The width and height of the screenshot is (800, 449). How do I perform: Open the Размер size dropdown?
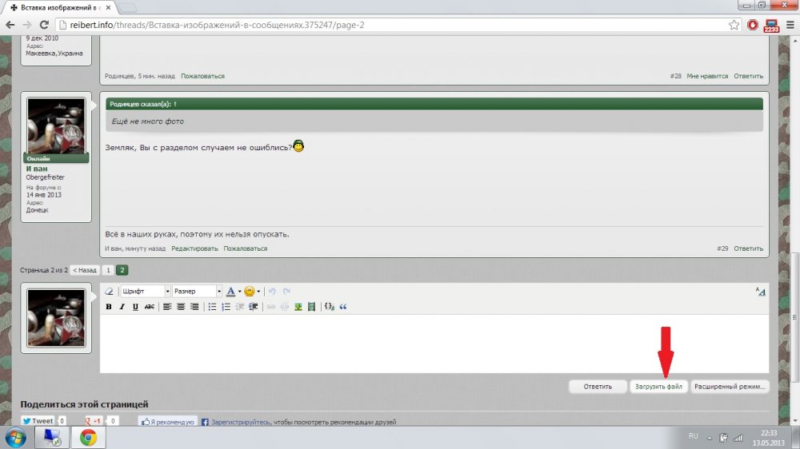coord(197,291)
